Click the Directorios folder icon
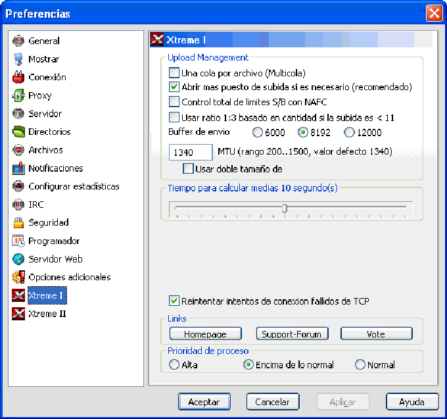The height and width of the screenshot is (419, 447). click(18, 132)
